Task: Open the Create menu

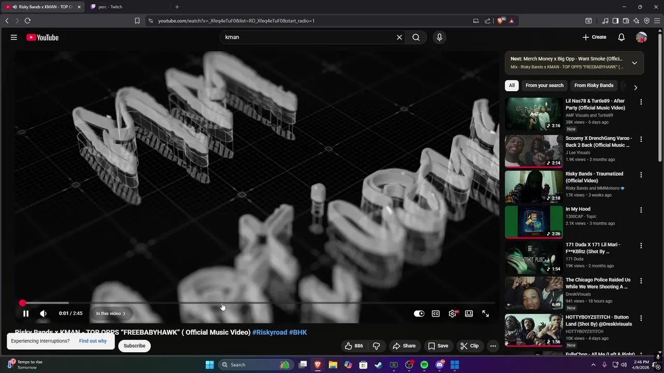Action: [594, 37]
